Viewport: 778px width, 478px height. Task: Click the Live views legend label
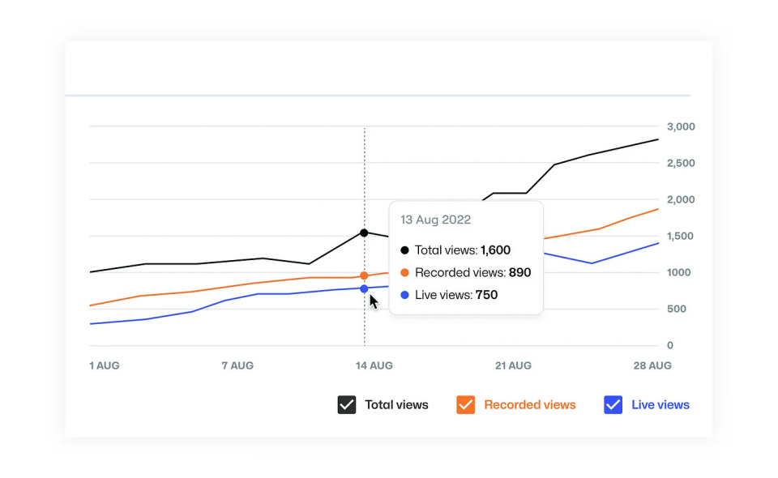[x=660, y=405]
